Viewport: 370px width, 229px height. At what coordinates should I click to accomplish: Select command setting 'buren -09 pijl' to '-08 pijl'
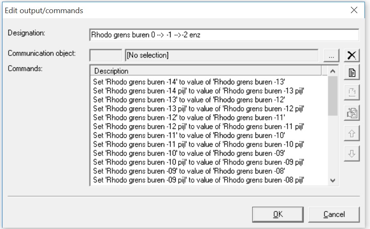199,181
